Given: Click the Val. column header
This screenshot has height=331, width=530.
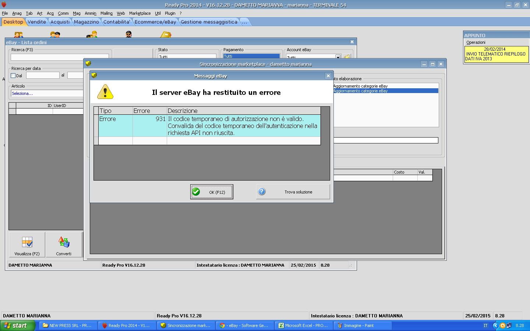Looking at the screenshot, I should tap(425, 172).
